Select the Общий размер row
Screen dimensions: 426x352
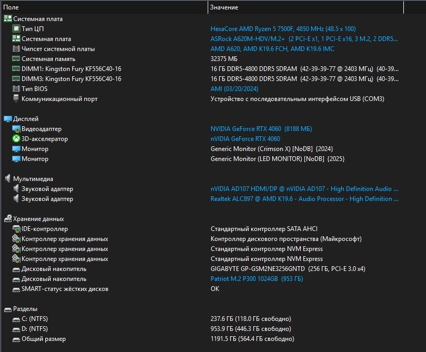43,339
